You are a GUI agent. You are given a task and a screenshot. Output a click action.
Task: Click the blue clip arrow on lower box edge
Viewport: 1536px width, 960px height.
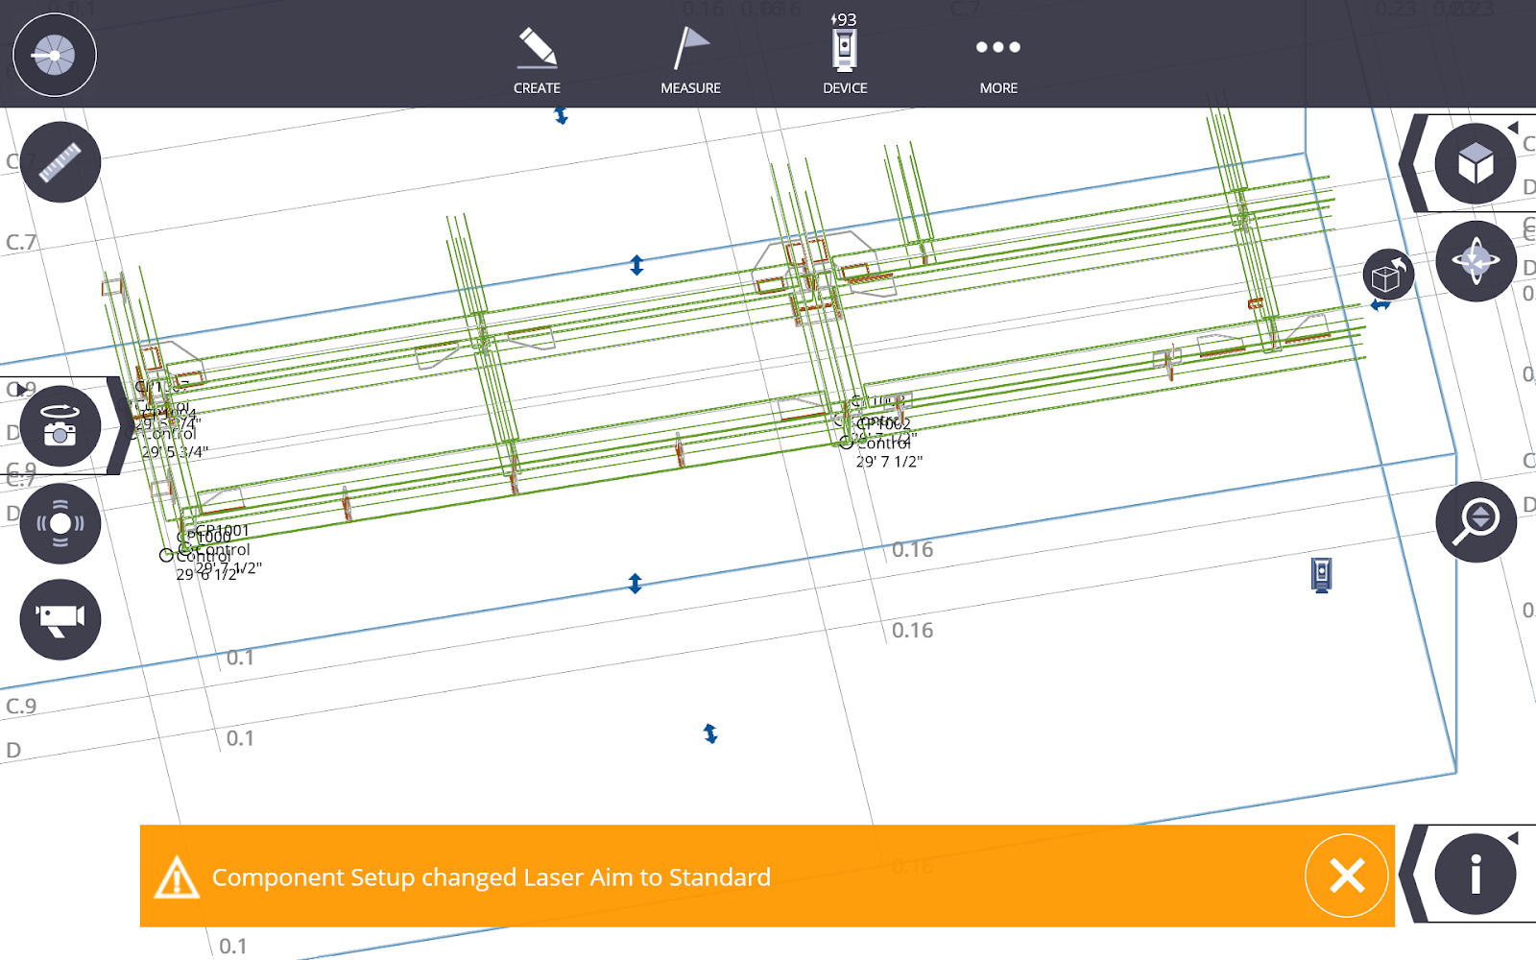[x=635, y=583]
